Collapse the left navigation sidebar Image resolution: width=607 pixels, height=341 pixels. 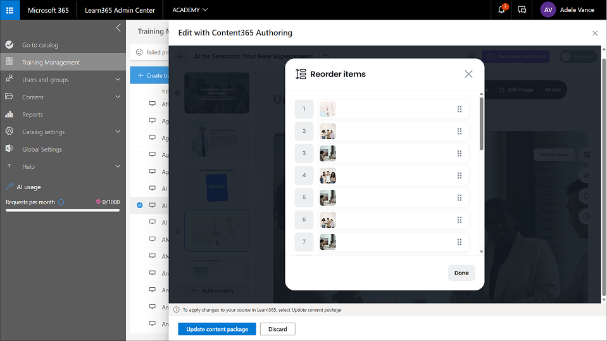(x=118, y=28)
